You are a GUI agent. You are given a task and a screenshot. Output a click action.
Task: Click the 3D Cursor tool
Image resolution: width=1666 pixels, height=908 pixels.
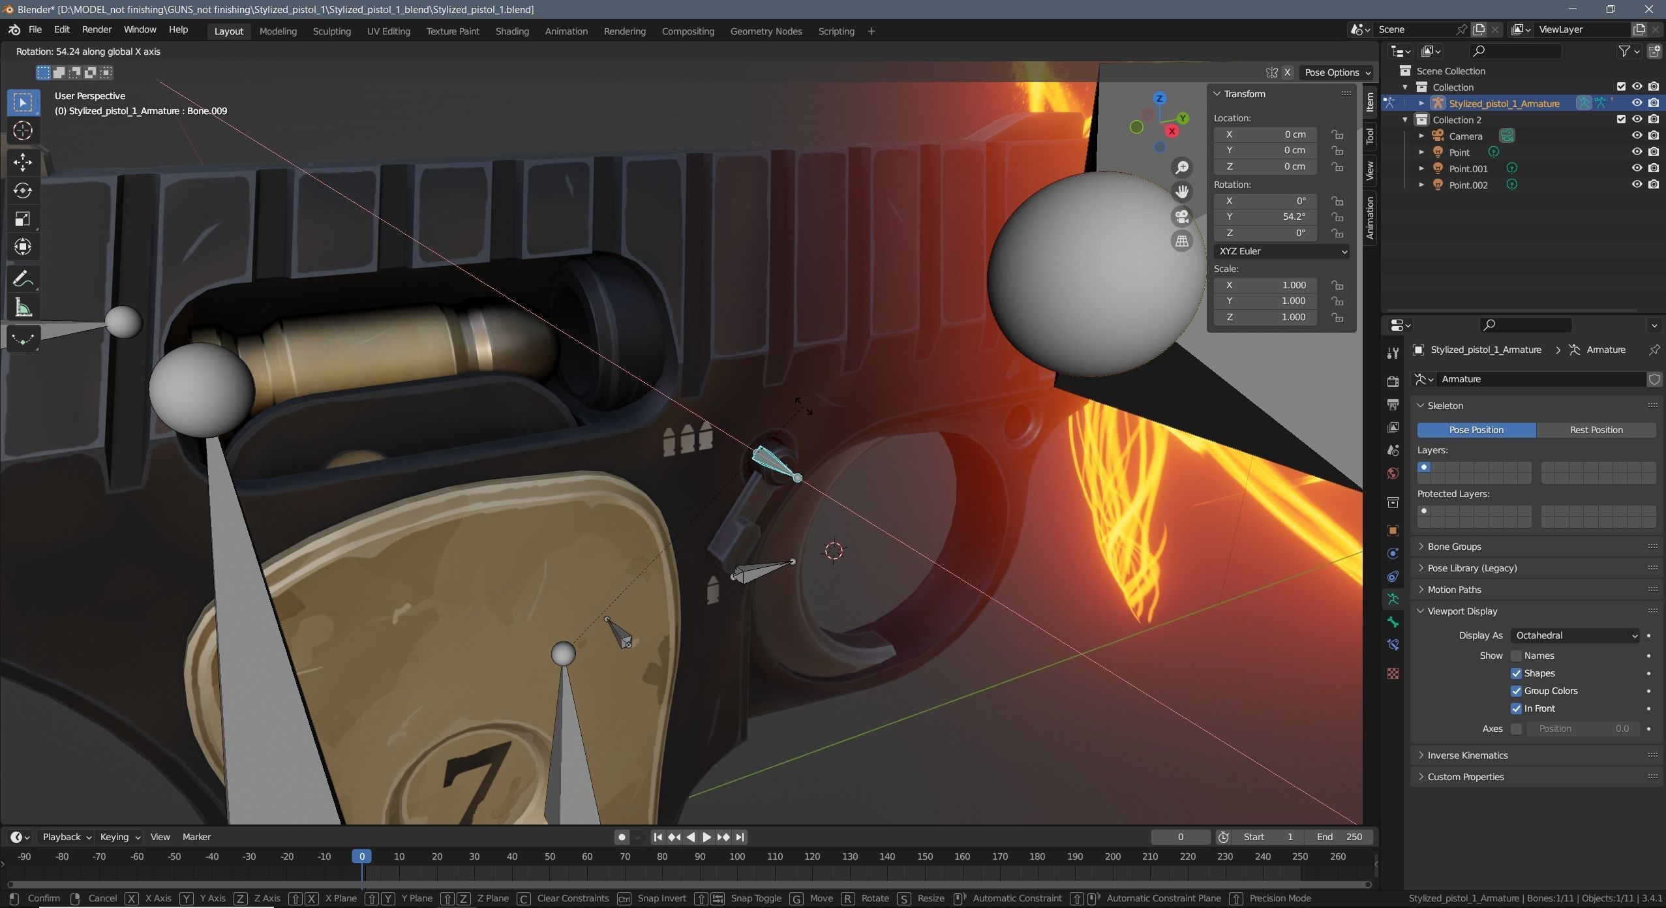(23, 131)
